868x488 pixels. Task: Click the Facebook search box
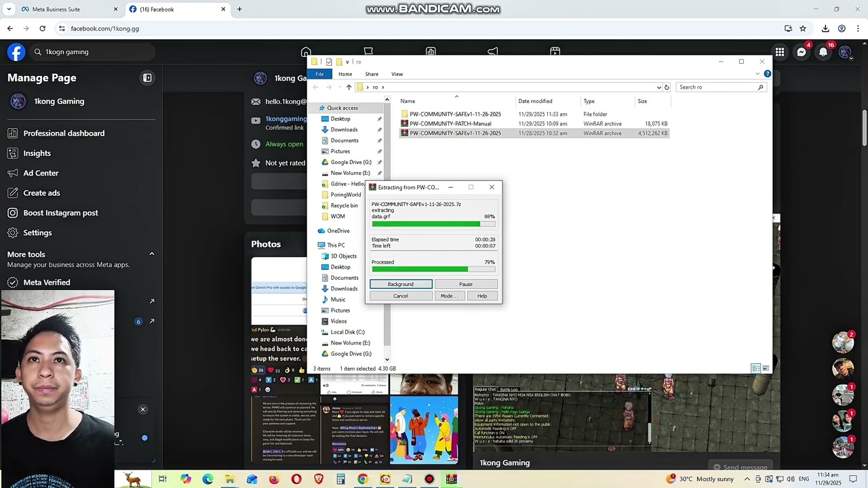(91, 52)
